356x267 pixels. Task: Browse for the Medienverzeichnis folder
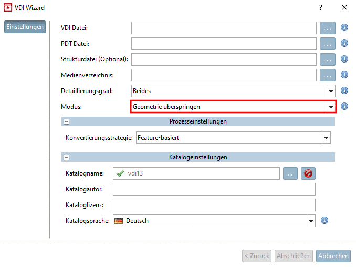327,75
